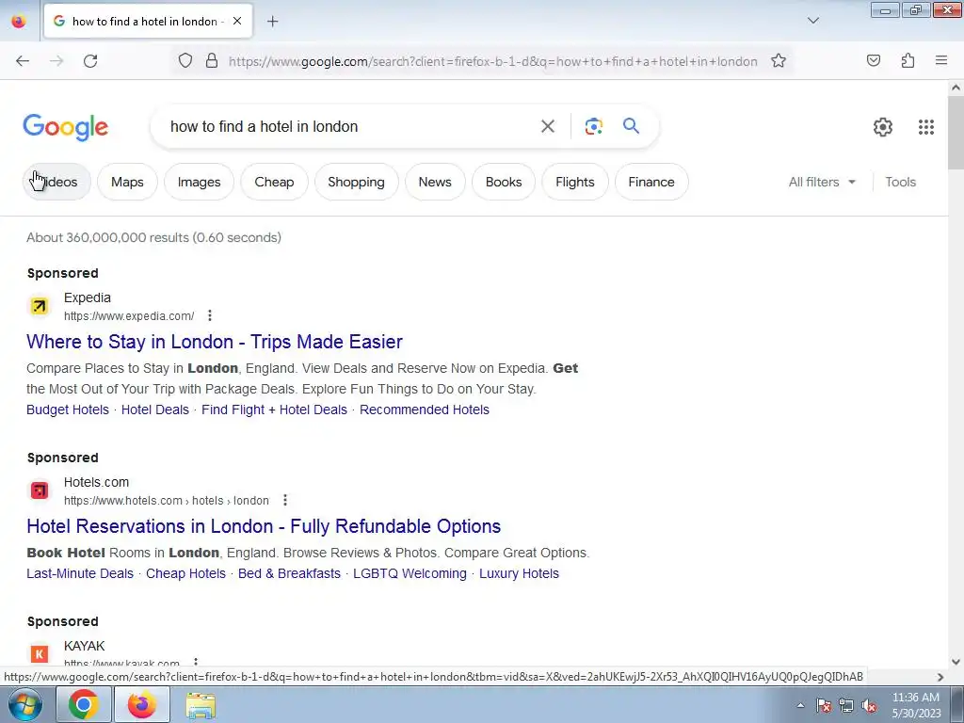This screenshot has width=964, height=723.
Task: Click the Expedia favicon in results
Action: [x=40, y=306]
